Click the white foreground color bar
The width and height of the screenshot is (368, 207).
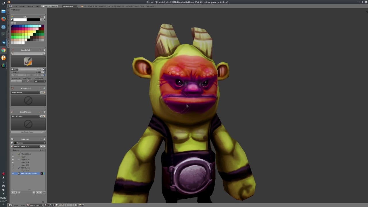coord(20,20)
